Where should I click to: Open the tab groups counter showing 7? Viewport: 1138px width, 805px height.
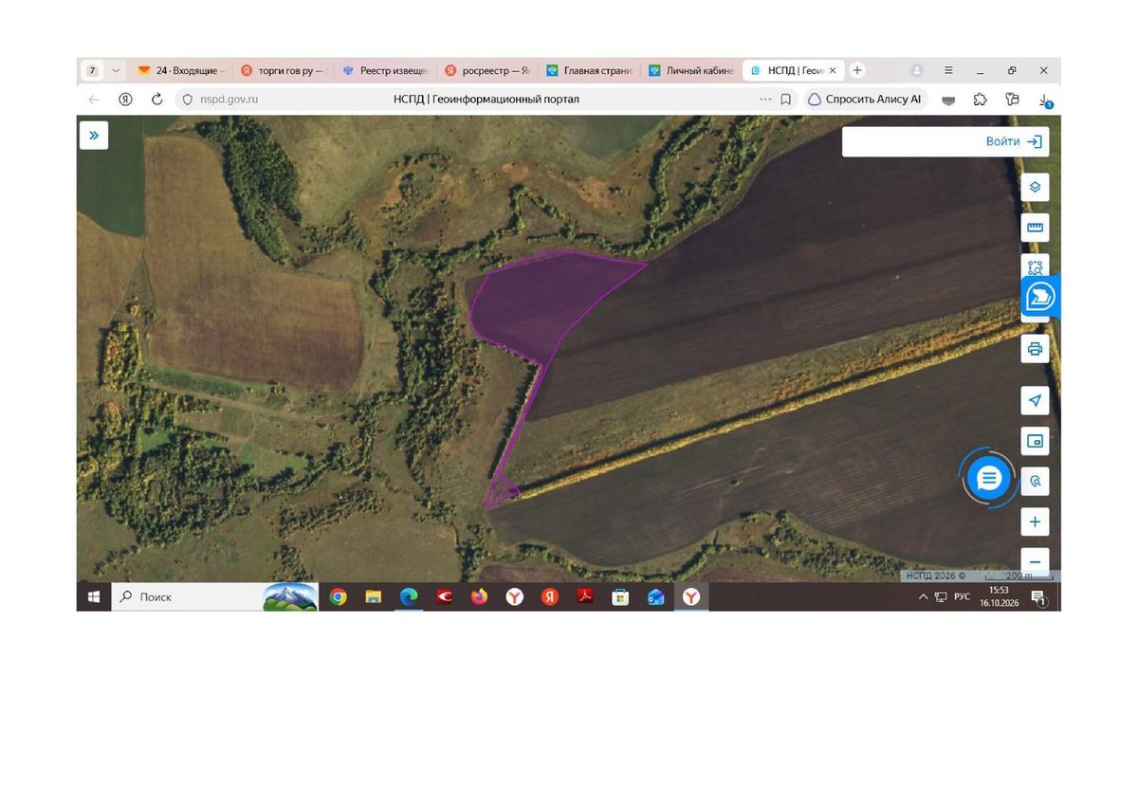tap(92, 70)
